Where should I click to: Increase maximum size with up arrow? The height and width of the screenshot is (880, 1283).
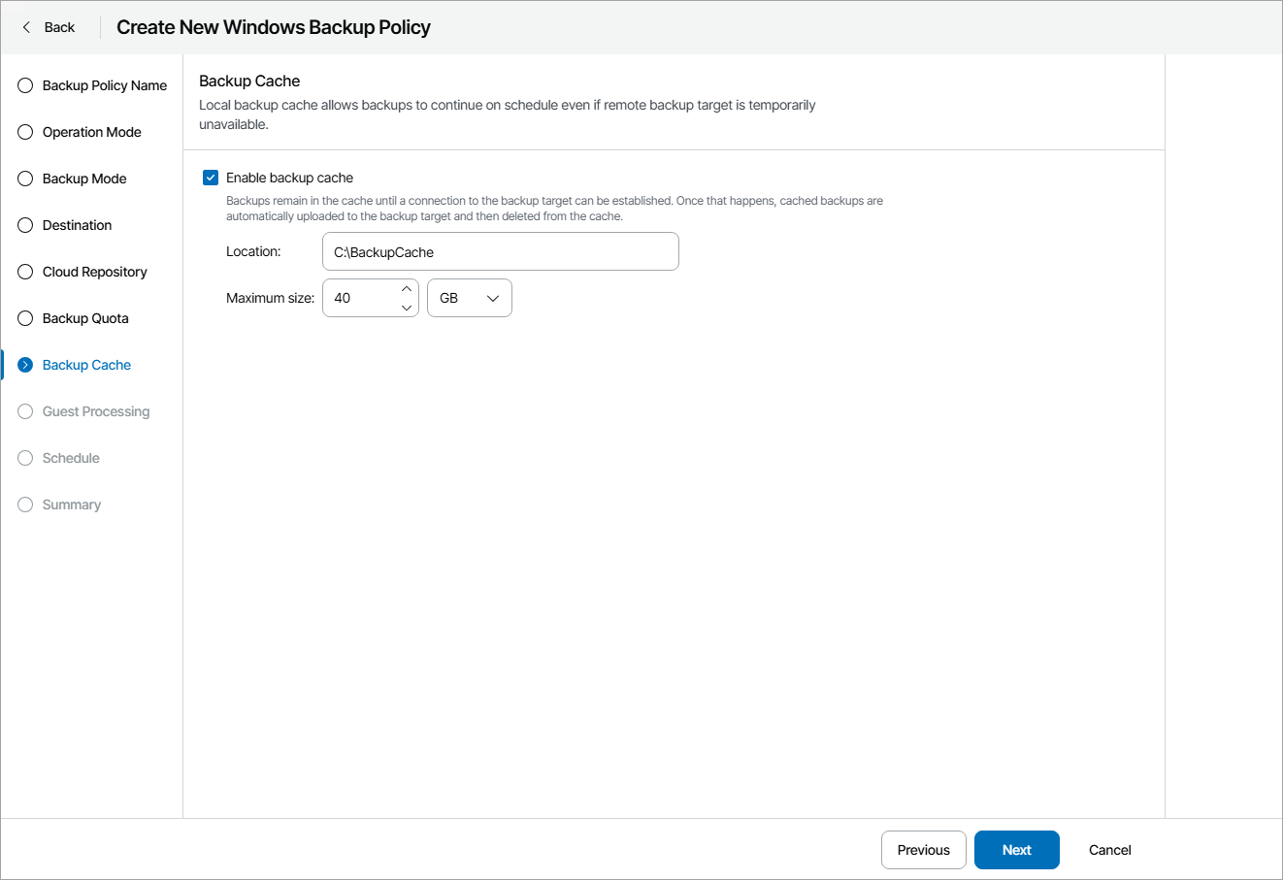[407, 289]
